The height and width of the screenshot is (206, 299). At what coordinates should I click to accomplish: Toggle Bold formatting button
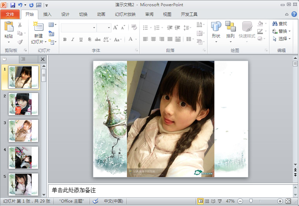point(65,39)
